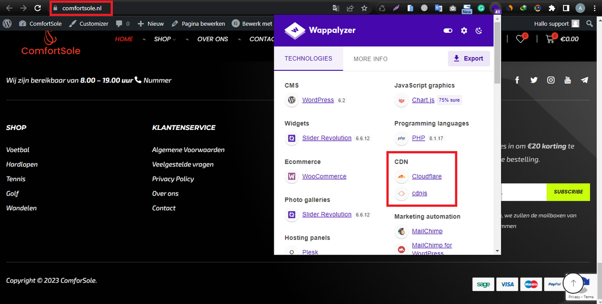Click Pagina bewerken in admin bar
Image resolution: width=602 pixels, height=304 pixels.
(x=198, y=23)
